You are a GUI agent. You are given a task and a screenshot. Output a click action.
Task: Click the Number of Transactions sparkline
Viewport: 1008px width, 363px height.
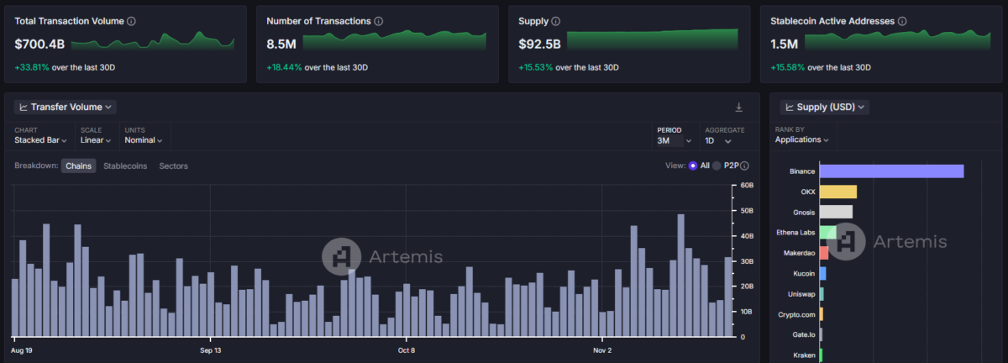pos(394,39)
